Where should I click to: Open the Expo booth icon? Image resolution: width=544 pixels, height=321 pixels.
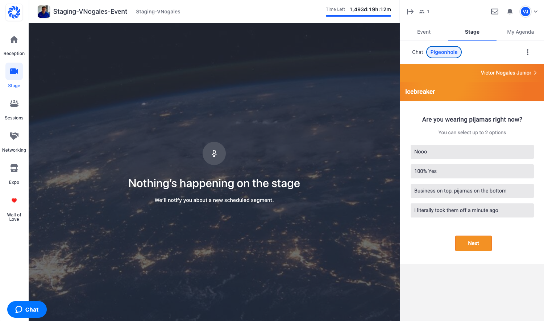(x=14, y=168)
